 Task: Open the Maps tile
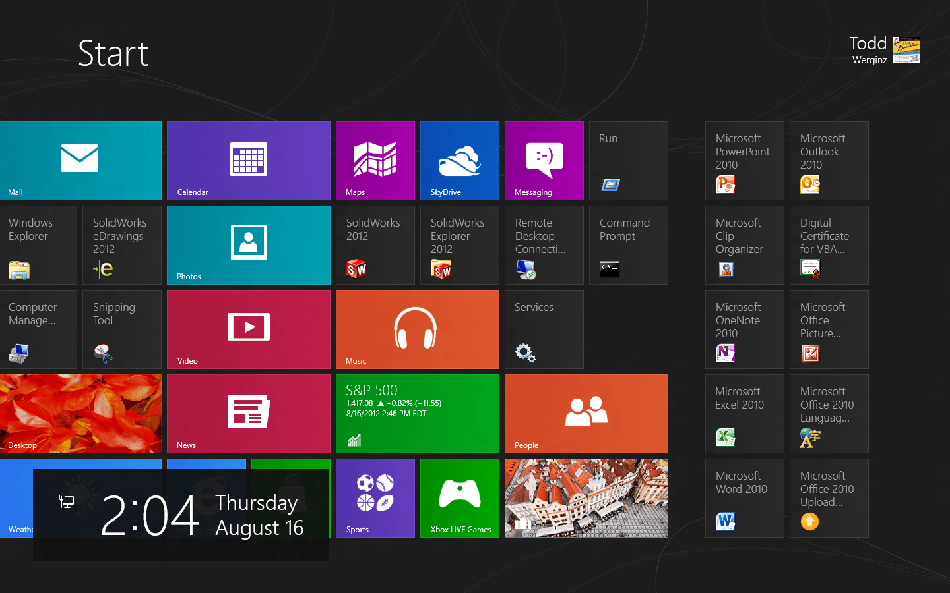click(x=375, y=161)
